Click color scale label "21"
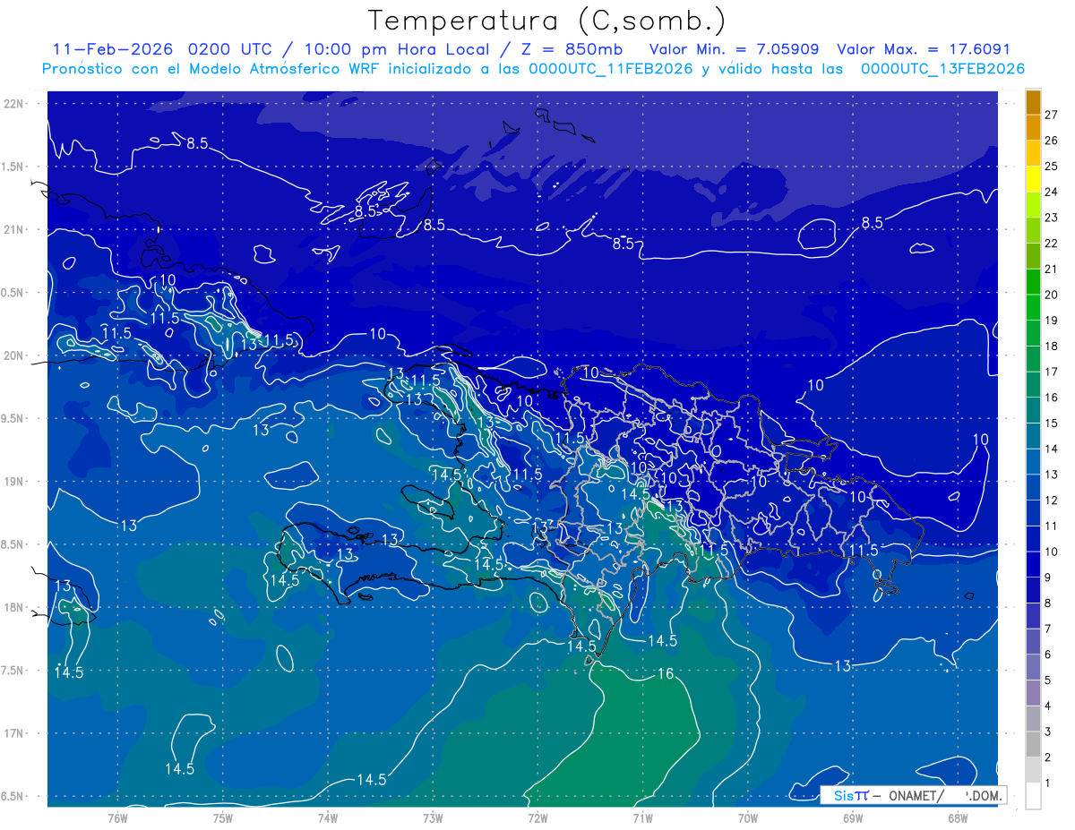1075x830 pixels. [x=1052, y=269]
